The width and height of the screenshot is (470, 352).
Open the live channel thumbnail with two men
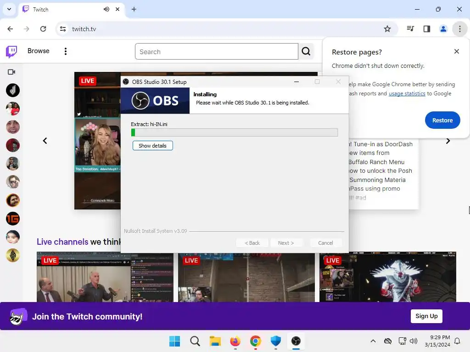pos(105,277)
